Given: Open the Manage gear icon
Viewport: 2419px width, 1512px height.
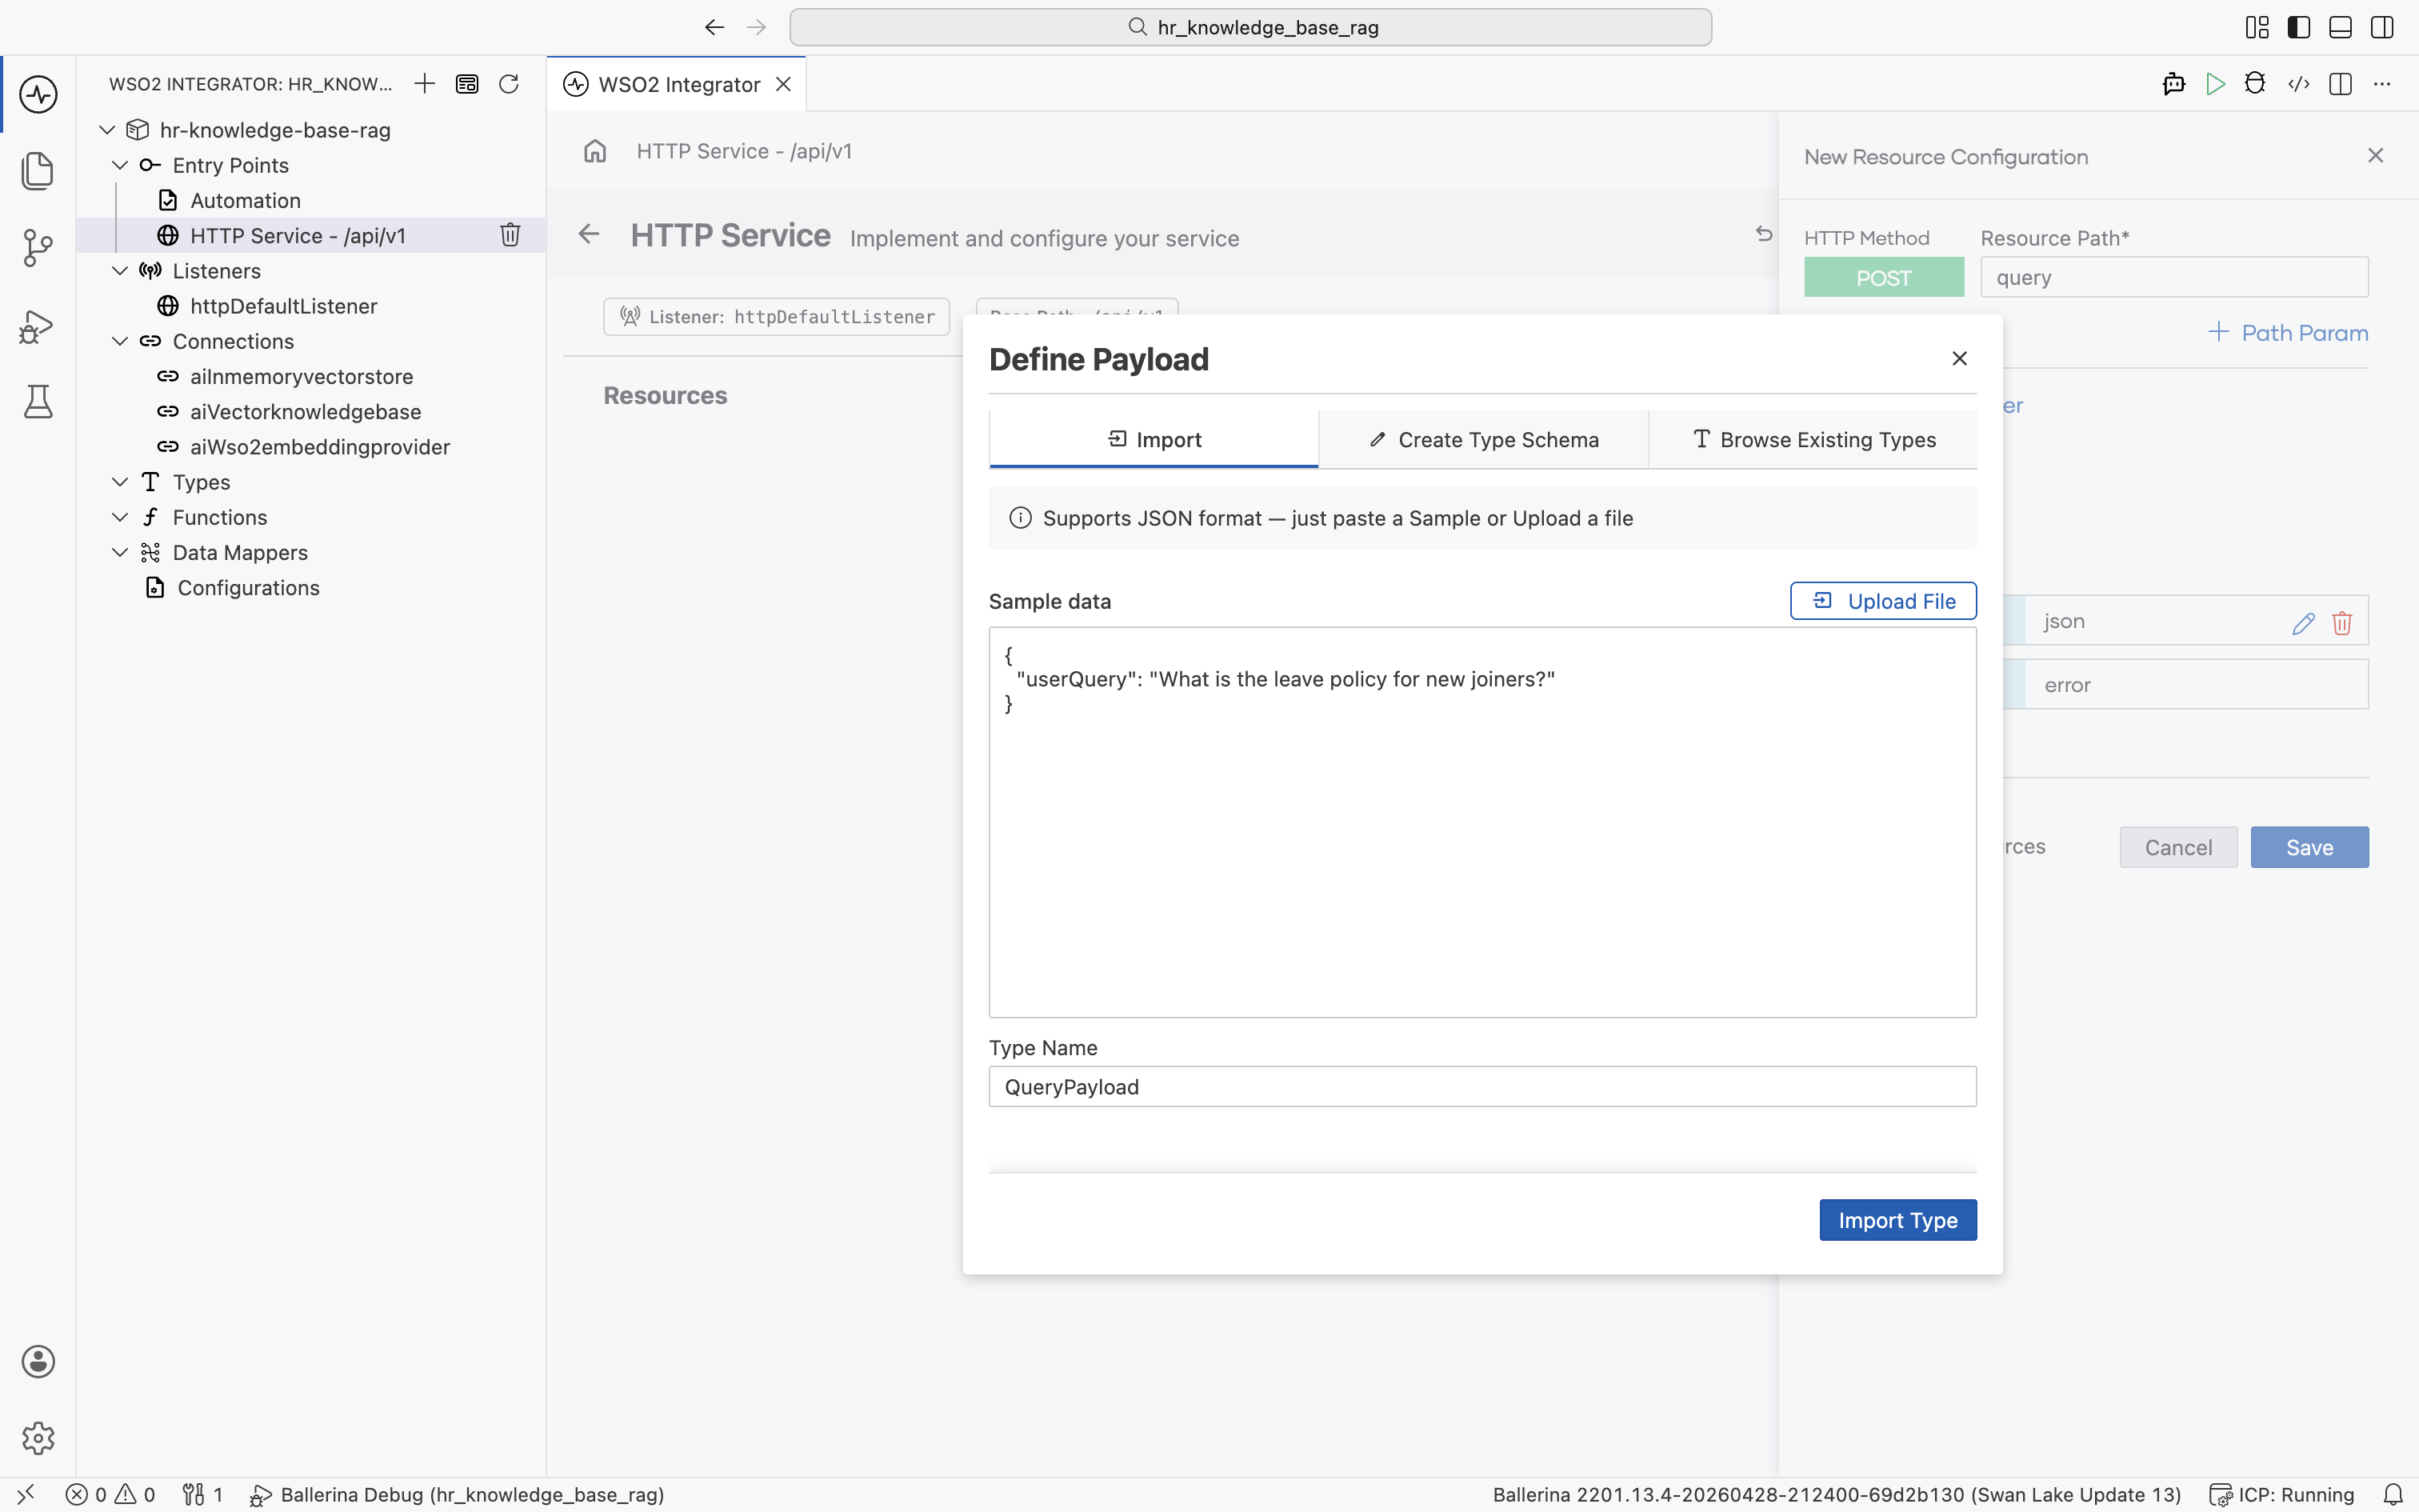Looking at the screenshot, I should (38, 1438).
